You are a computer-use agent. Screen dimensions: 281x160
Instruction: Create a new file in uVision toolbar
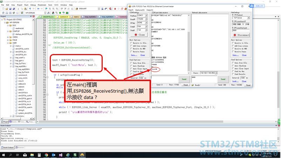(3, 9)
